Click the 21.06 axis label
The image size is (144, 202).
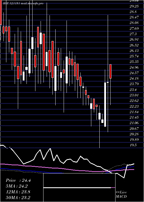[x=134, y=123]
